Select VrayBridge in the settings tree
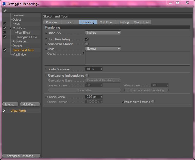 [19, 54]
